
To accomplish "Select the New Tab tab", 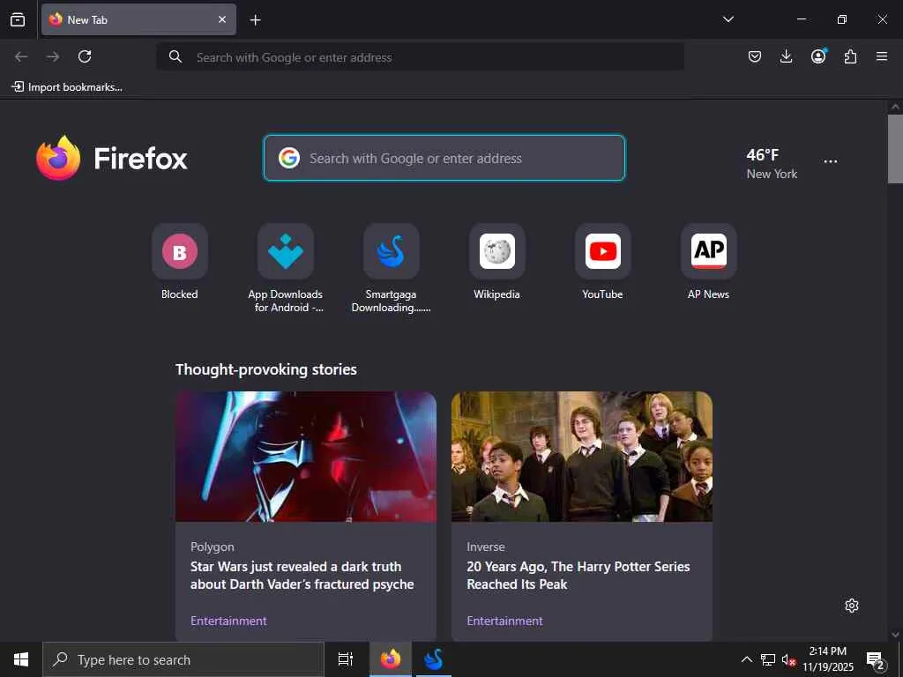I will (138, 19).
